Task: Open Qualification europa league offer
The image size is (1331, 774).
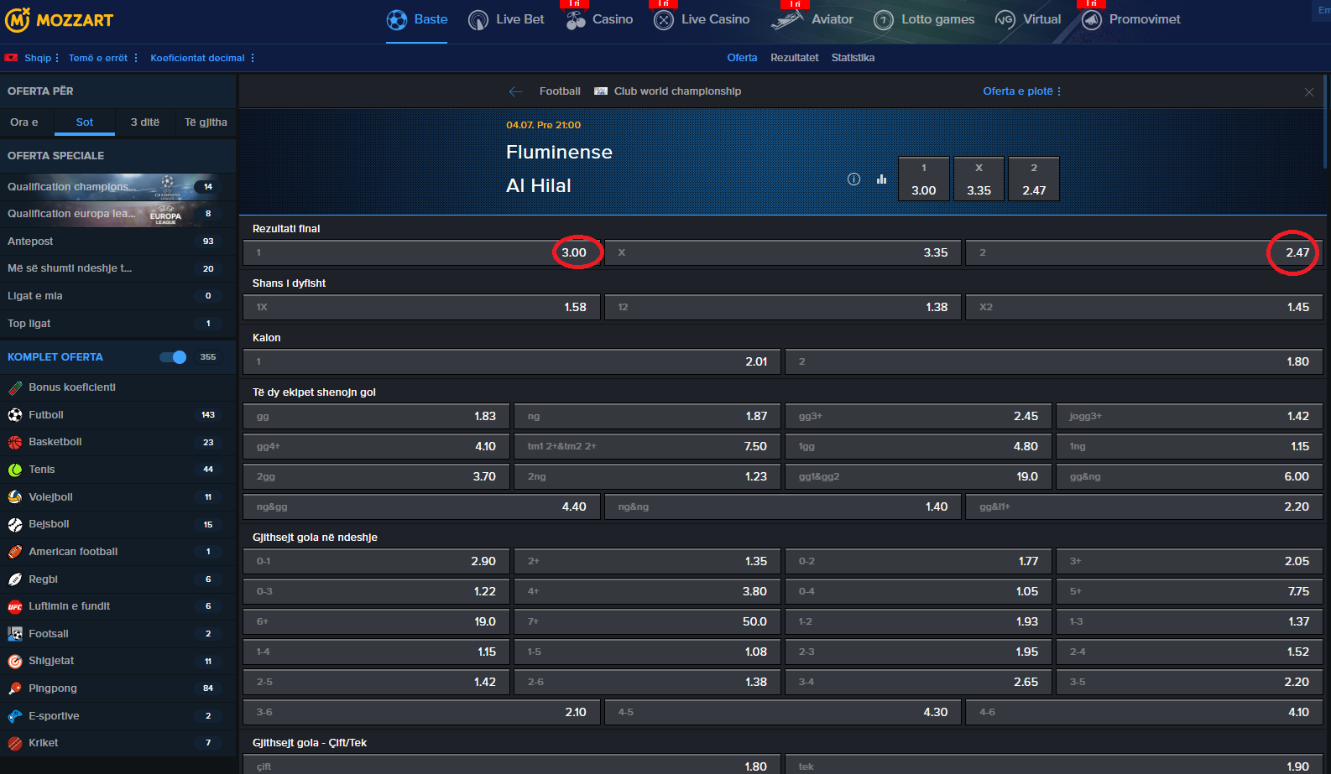Action: (x=117, y=214)
